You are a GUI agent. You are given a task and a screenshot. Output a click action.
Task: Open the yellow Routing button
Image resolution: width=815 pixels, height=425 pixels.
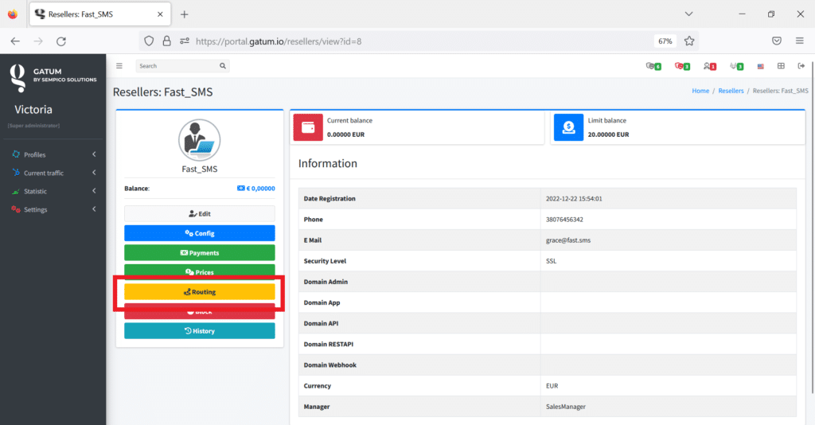tap(200, 292)
